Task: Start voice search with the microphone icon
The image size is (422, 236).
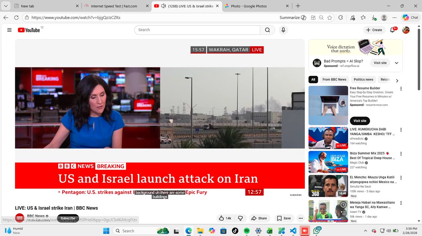Action: [283, 30]
